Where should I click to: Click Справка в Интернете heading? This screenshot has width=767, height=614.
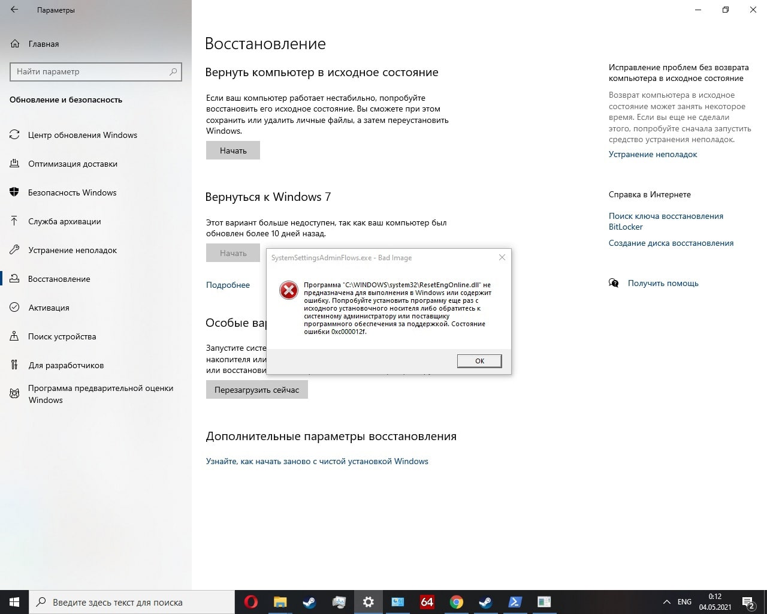pyautogui.click(x=650, y=194)
